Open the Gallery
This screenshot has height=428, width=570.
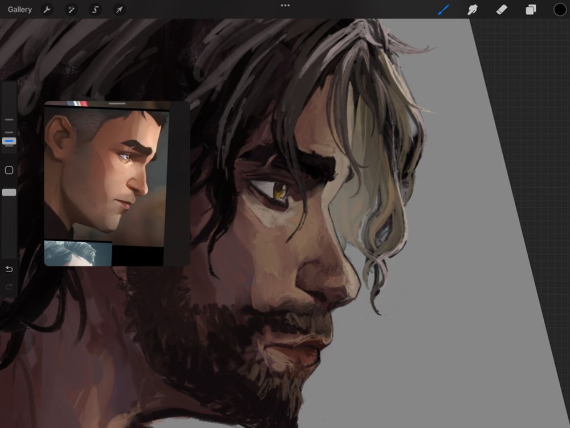[x=19, y=10]
